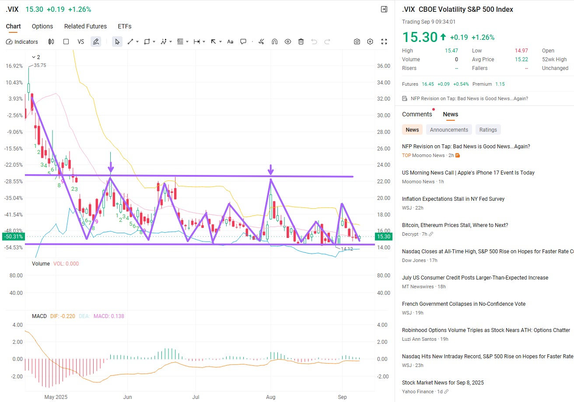Click the magnet snap tool icon
The height and width of the screenshot is (402, 574).
(275, 42)
